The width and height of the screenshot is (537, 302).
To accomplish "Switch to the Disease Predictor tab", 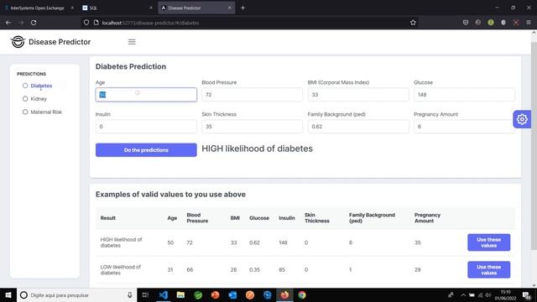I will tap(196, 8).
